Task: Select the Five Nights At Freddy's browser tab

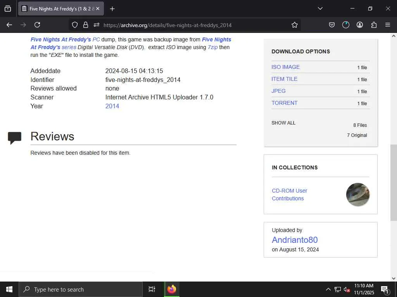Action: 61,9
